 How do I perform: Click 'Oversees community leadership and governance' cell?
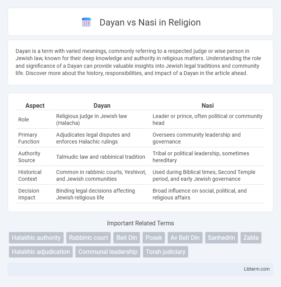(208, 138)
